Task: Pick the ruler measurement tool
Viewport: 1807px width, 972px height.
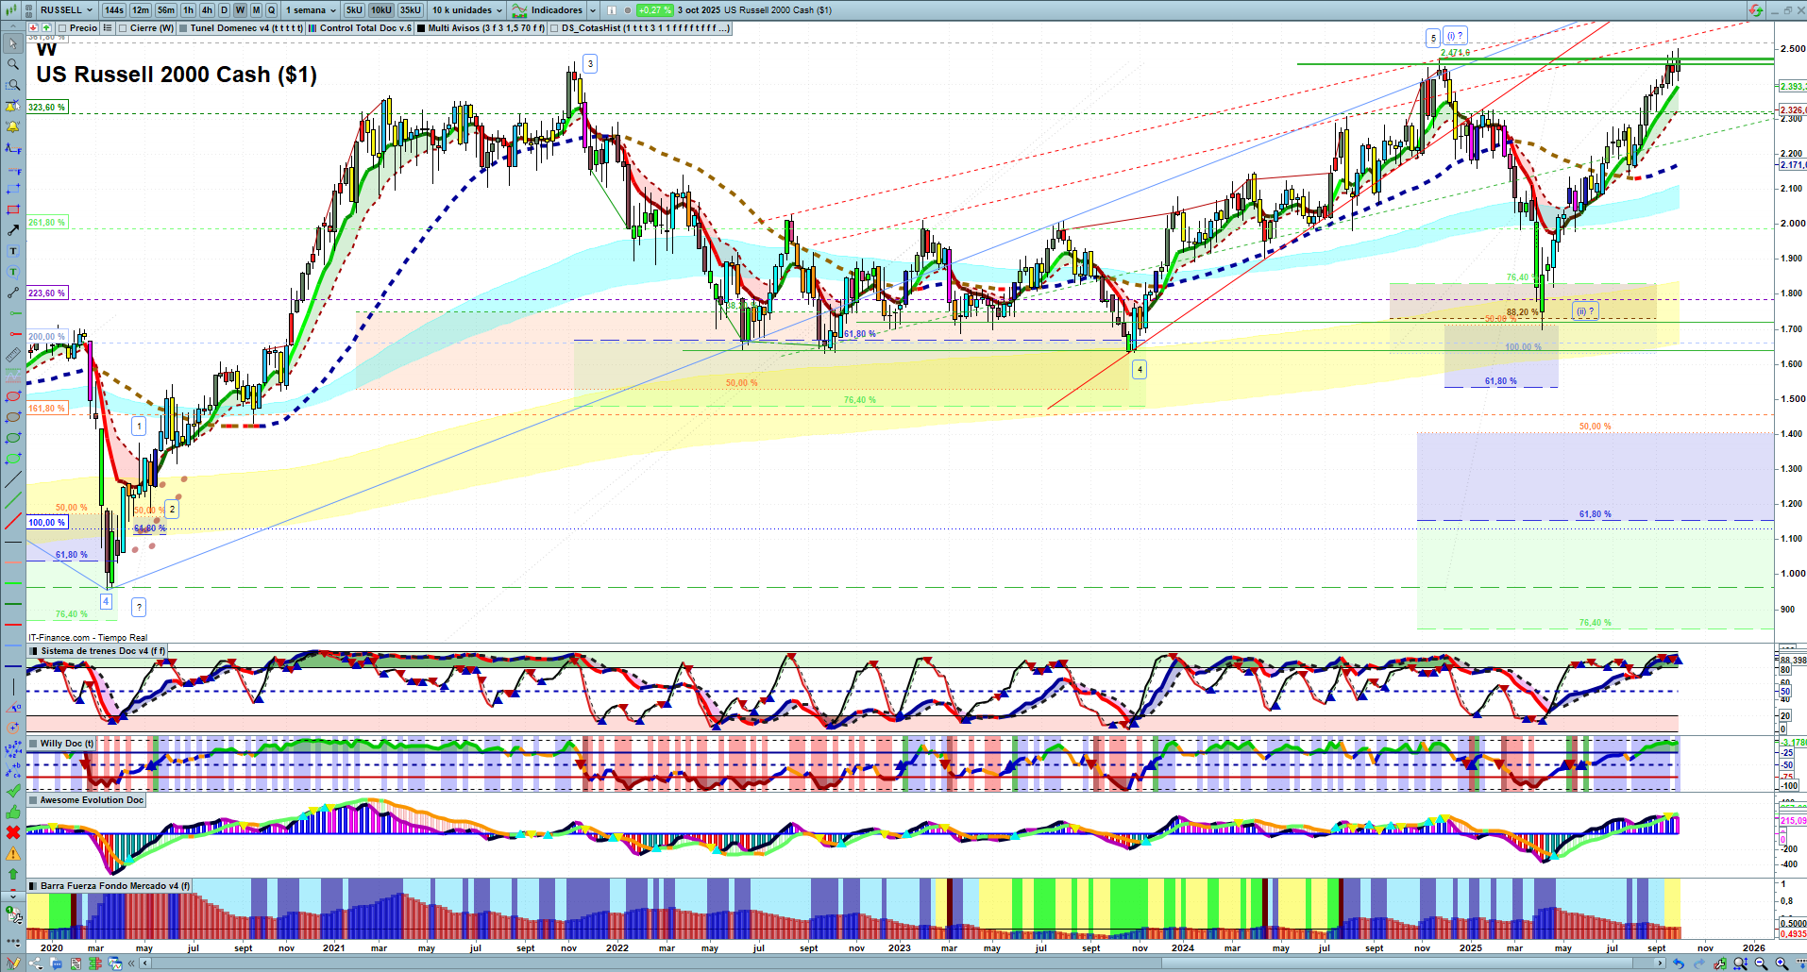Action: (12, 355)
